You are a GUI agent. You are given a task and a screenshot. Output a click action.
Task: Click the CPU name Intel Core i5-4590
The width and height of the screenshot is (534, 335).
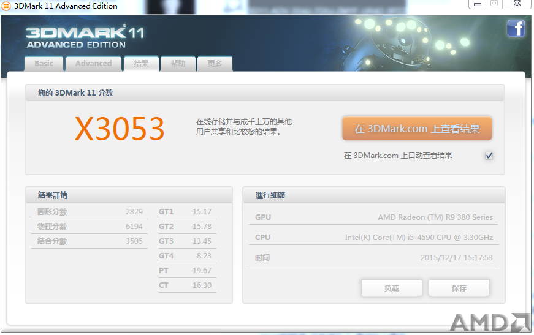(419, 238)
